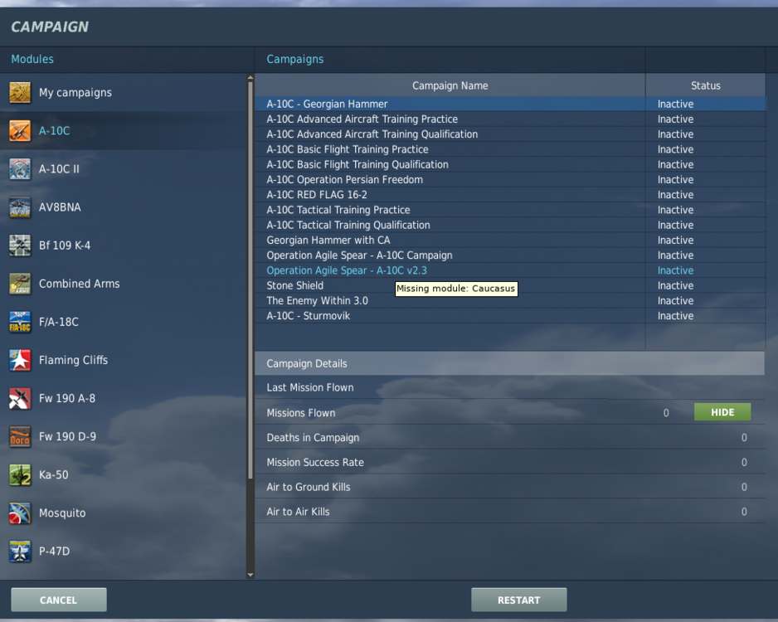Select Operation Agile Spear - A-10C v2.3
Image resolution: width=778 pixels, height=622 pixels.
point(347,270)
